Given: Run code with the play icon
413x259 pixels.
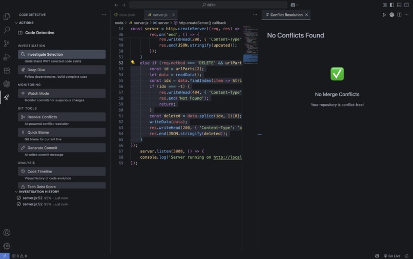Looking at the screenshot, I should [x=384, y=15].
